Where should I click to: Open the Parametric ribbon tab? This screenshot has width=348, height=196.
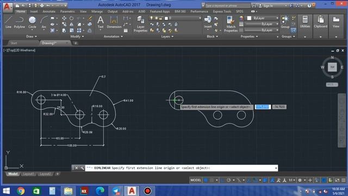pos(67,11)
